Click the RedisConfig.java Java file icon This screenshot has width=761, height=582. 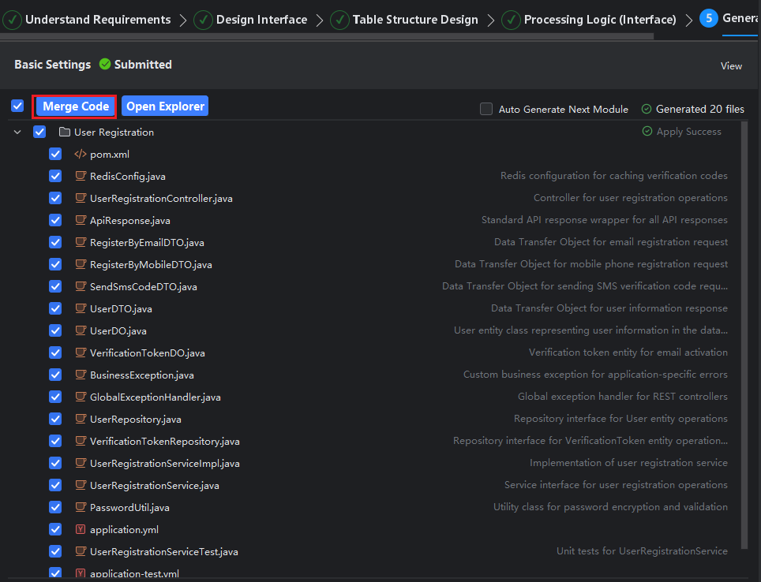80,177
